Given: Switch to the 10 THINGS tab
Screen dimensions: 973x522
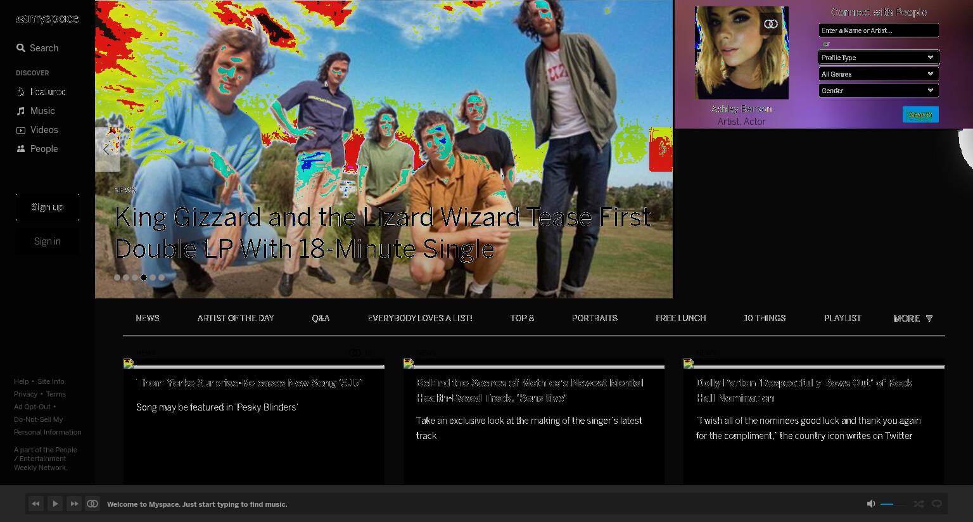Looking at the screenshot, I should click(x=765, y=319).
